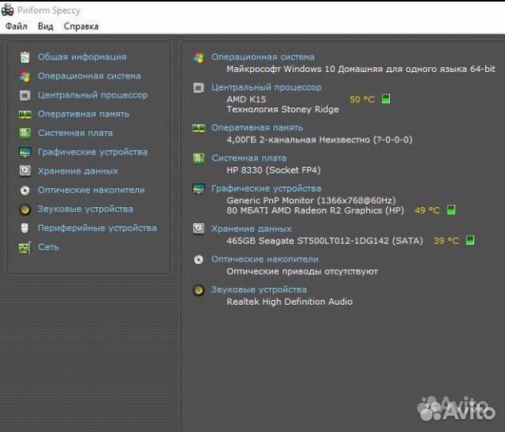Click green temperature indicator next to 49 °C
Image resolution: width=505 pixels, height=432 pixels.
point(451,210)
